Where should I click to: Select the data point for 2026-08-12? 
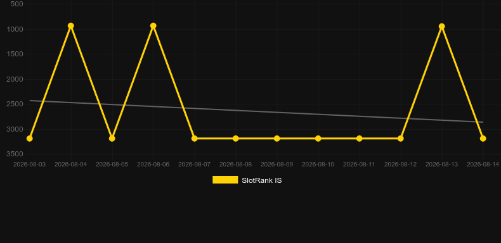[x=401, y=139]
